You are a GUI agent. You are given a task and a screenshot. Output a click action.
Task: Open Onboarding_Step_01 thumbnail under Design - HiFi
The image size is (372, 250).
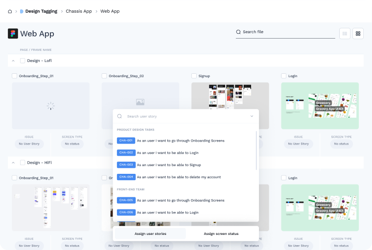[x=51, y=208]
